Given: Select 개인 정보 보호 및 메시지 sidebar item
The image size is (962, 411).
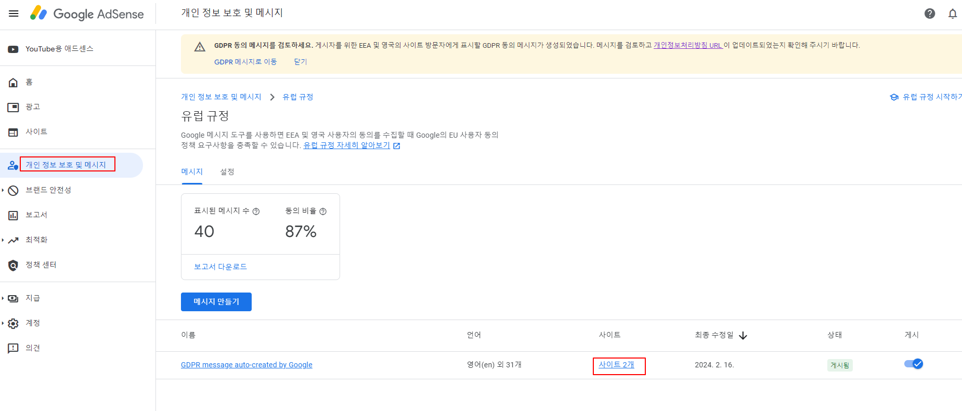Looking at the screenshot, I should coord(71,165).
